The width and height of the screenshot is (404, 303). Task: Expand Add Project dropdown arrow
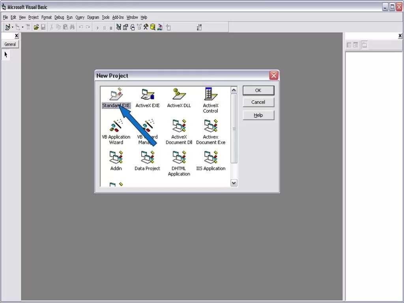12,27
